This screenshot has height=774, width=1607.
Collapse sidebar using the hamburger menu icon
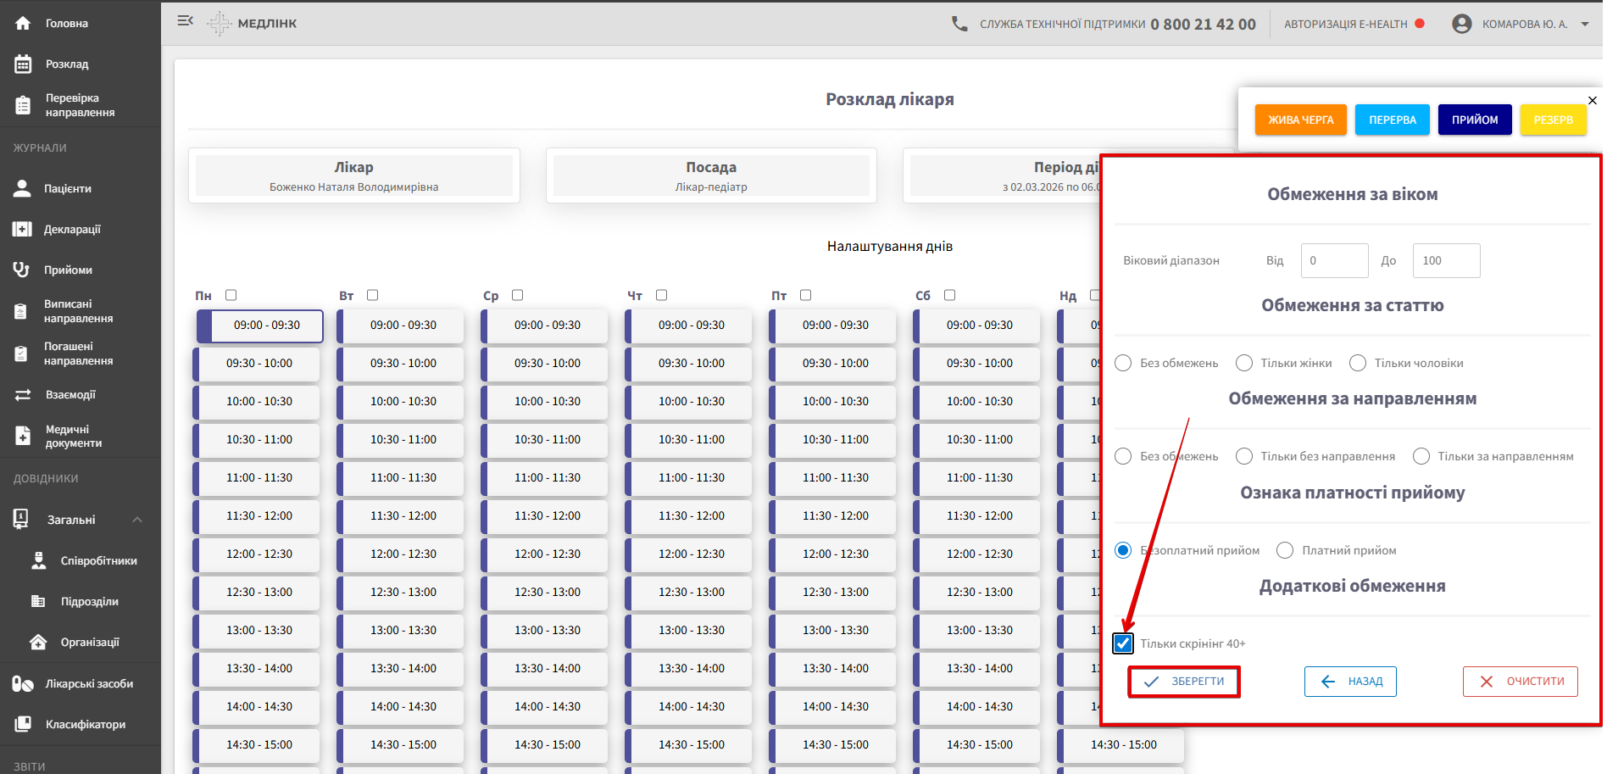[186, 21]
